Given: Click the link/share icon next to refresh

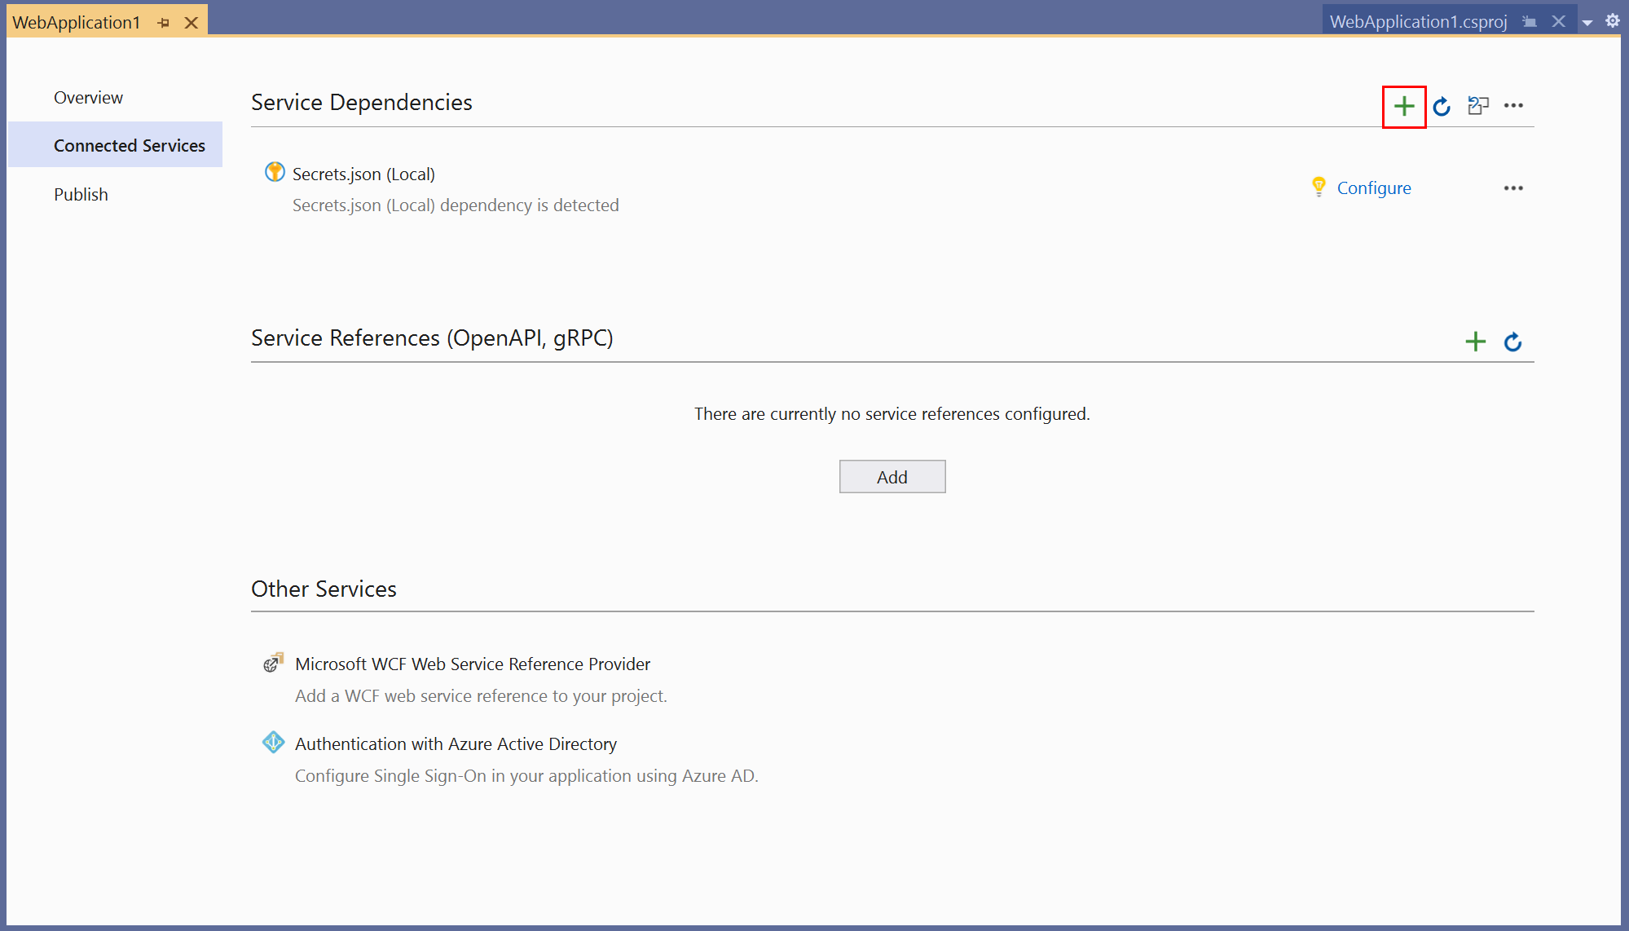Looking at the screenshot, I should [x=1478, y=104].
